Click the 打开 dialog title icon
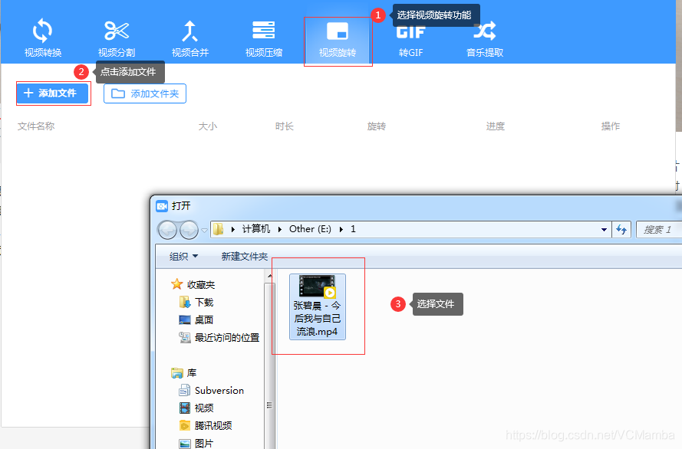Screen dimensions: 682x449 [x=162, y=206]
